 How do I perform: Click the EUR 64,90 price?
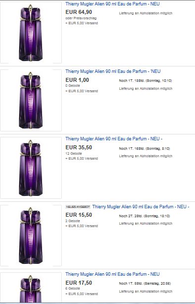click(x=79, y=12)
